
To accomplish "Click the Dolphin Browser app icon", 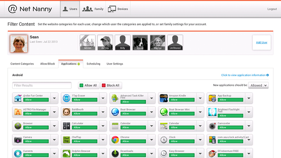I will point(66,153).
